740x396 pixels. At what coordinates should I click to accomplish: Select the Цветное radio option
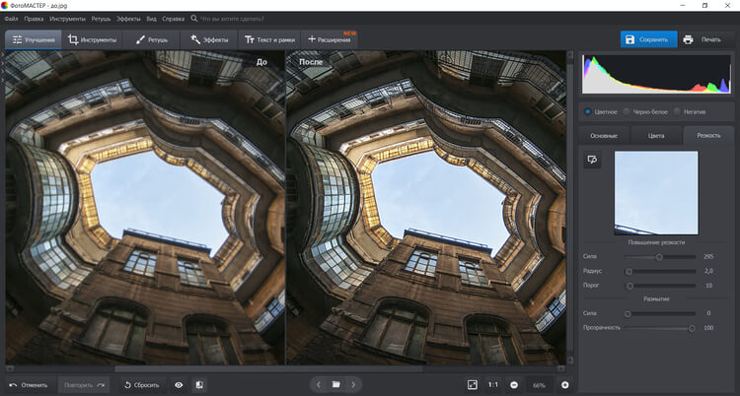click(x=588, y=111)
